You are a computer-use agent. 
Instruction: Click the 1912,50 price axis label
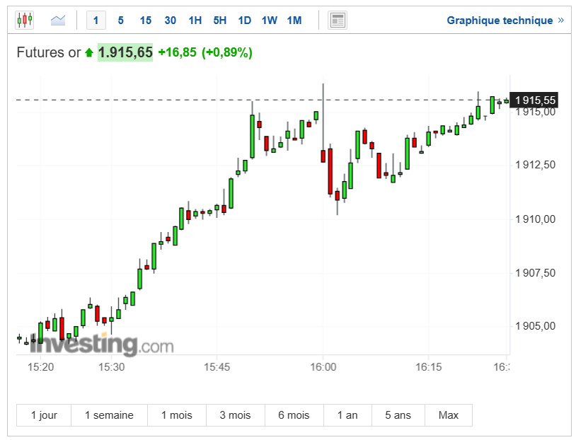point(535,165)
